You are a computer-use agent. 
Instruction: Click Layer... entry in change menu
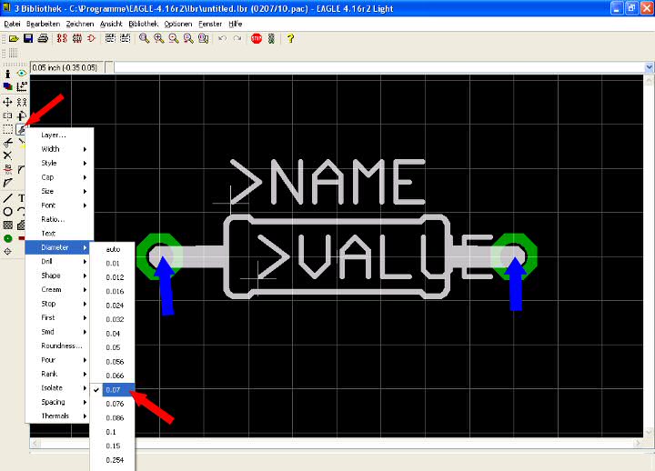pos(55,135)
